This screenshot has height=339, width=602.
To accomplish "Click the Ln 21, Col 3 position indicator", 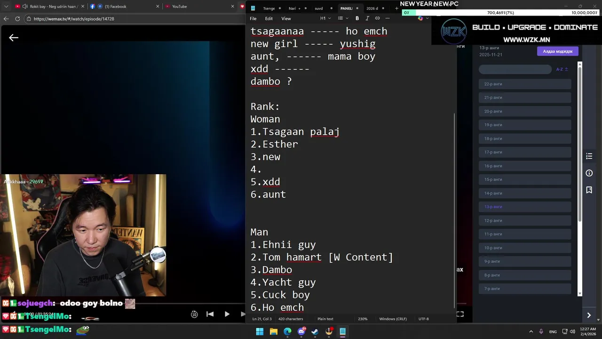I will [261, 319].
